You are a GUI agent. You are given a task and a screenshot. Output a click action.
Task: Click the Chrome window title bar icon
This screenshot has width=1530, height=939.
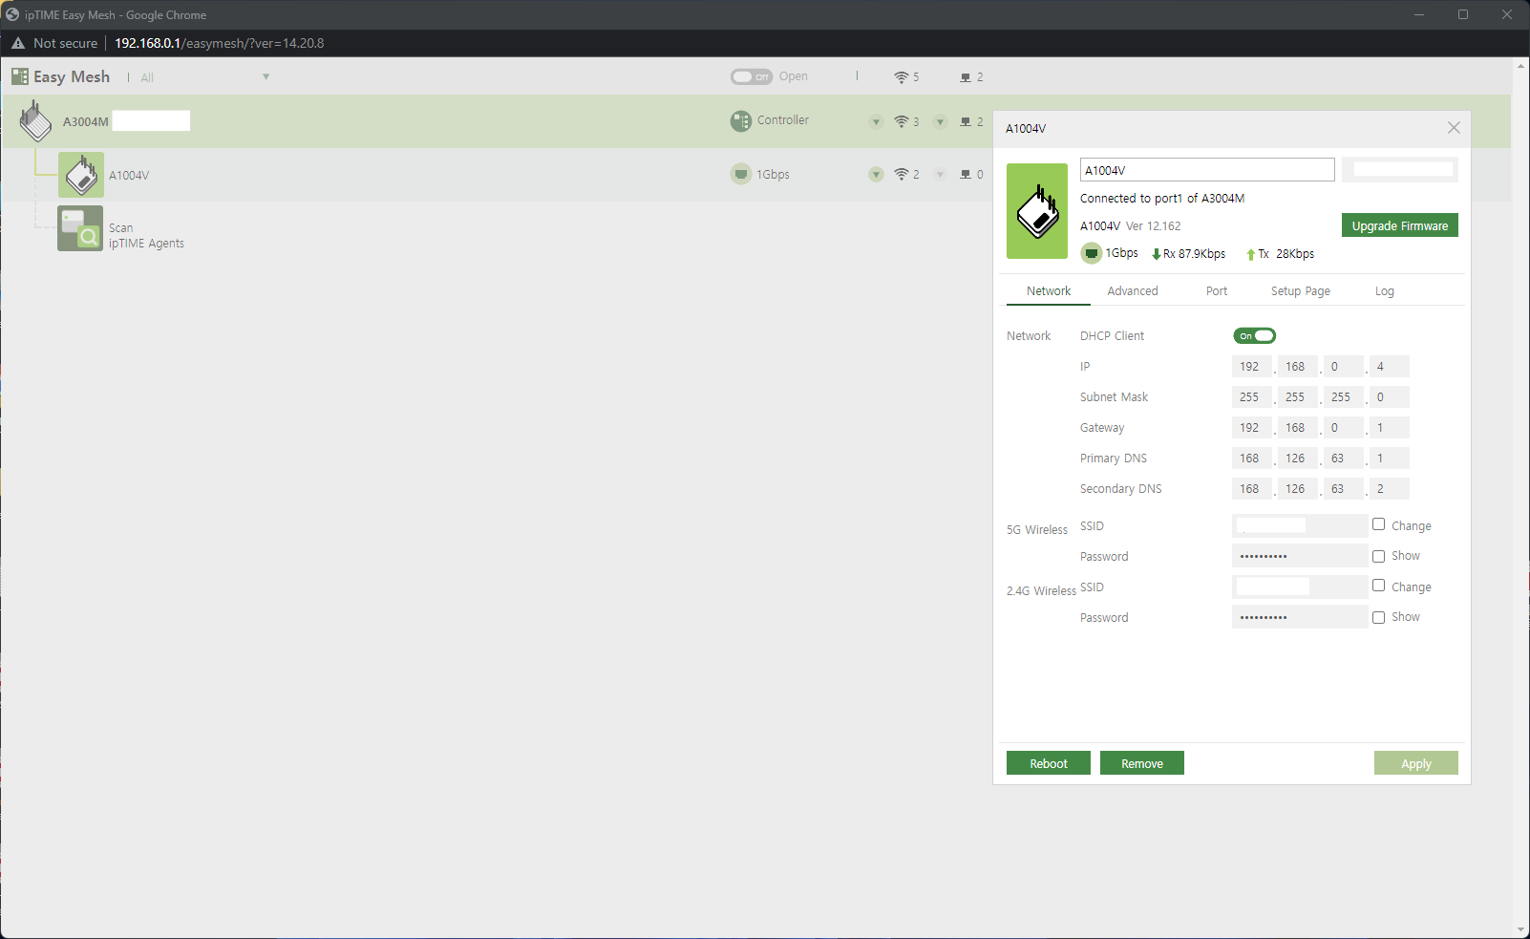click(12, 14)
